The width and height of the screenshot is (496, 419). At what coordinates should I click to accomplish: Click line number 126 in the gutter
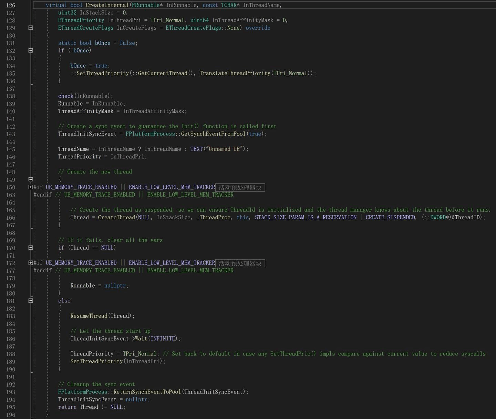11,5
